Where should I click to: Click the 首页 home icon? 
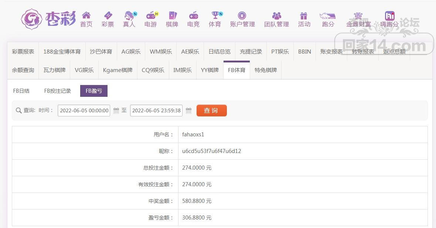click(x=86, y=16)
